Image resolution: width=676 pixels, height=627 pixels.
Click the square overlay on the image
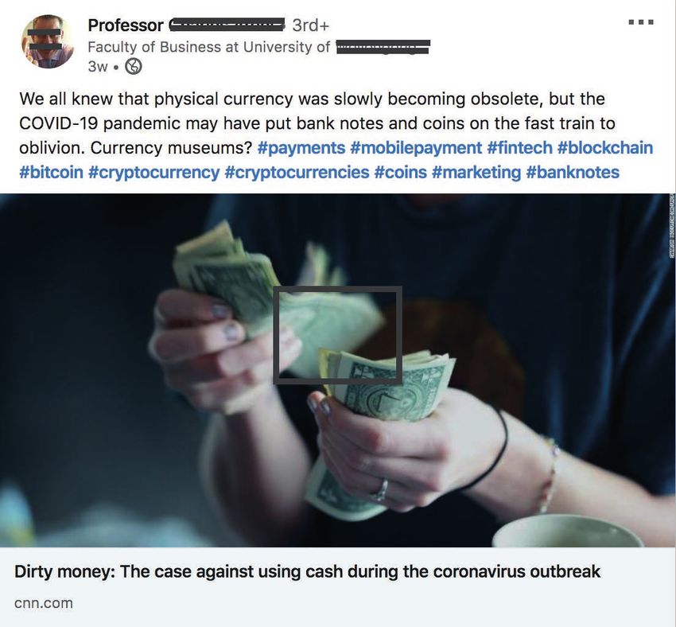click(x=338, y=335)
